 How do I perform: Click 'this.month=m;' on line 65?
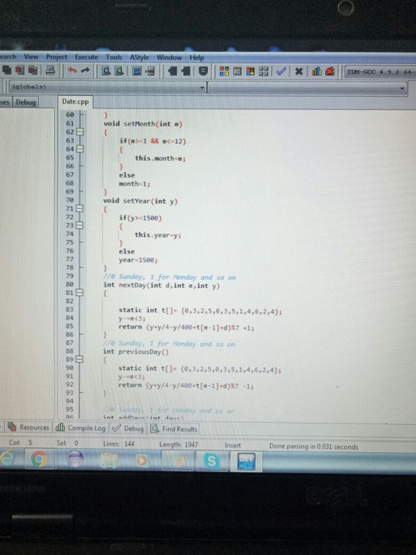(160, 158)
